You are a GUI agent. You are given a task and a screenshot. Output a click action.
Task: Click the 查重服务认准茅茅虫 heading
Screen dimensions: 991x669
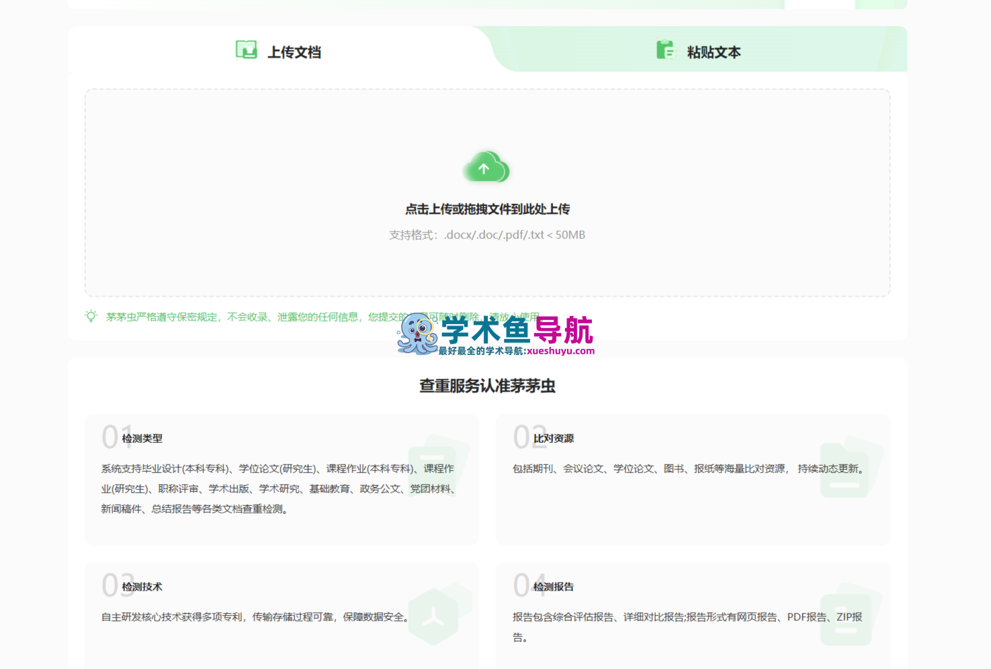[x=487, y=386]
